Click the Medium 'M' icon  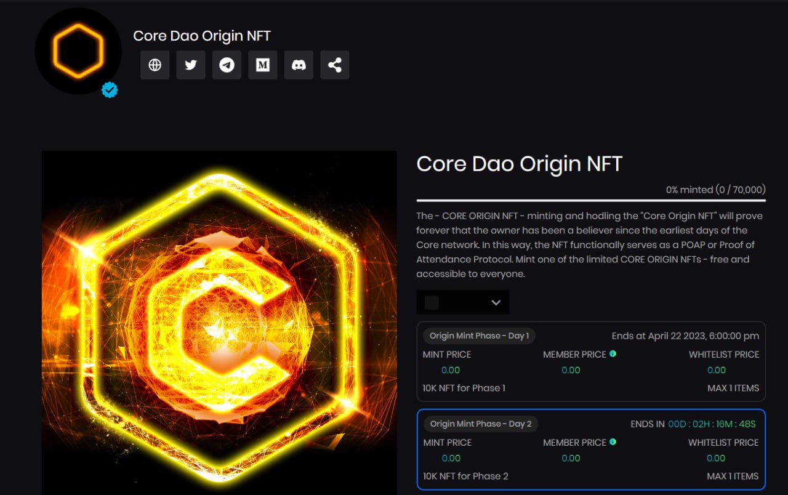pos(263,65)
